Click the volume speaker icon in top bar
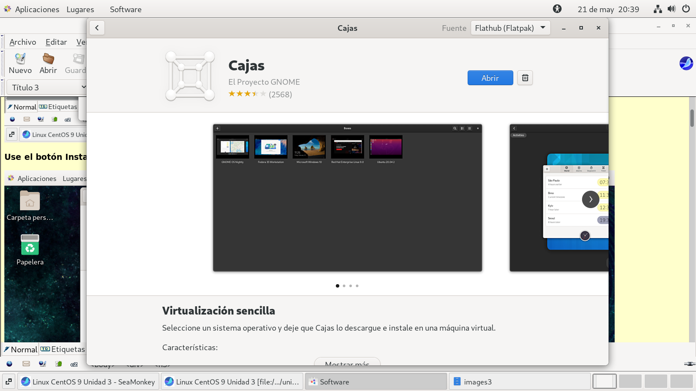The image size is (696, 391). click(x=672, y=9)
